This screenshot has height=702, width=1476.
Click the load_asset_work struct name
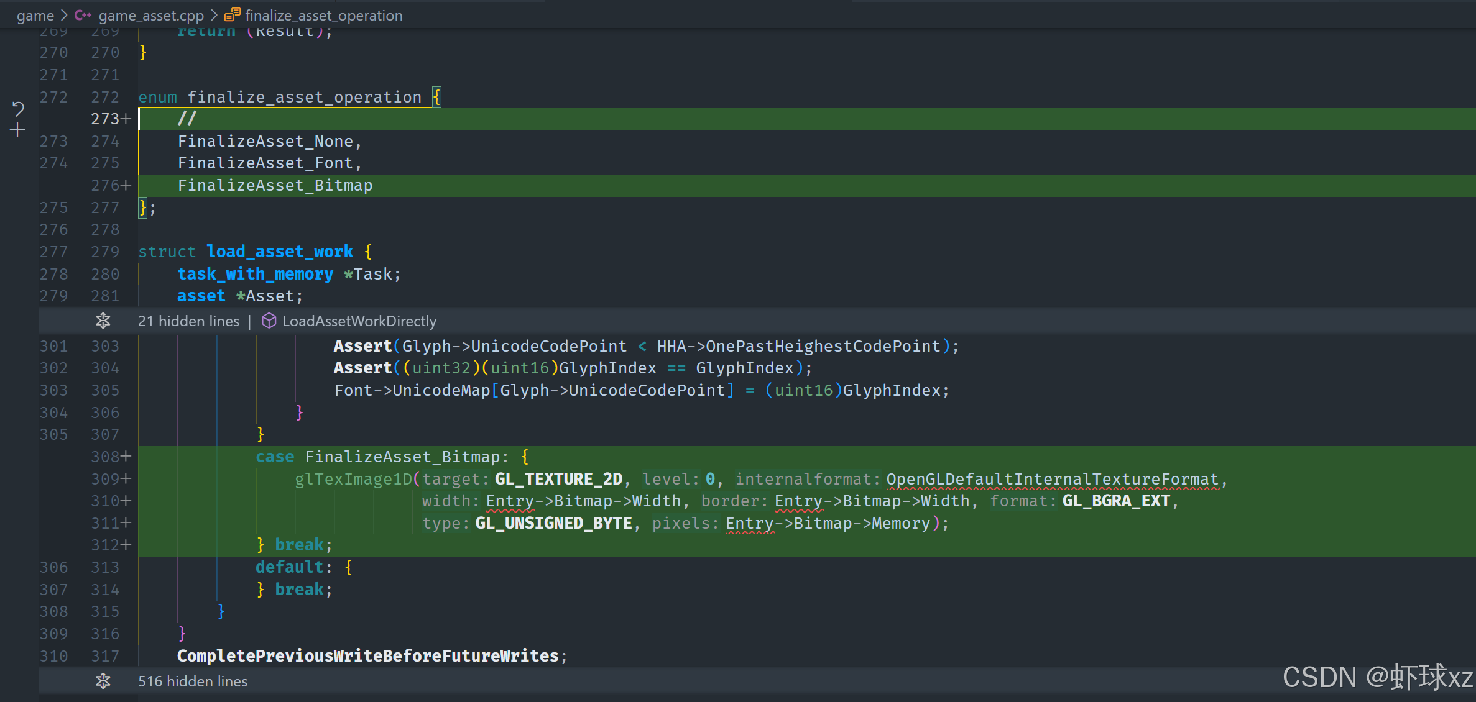280,252
